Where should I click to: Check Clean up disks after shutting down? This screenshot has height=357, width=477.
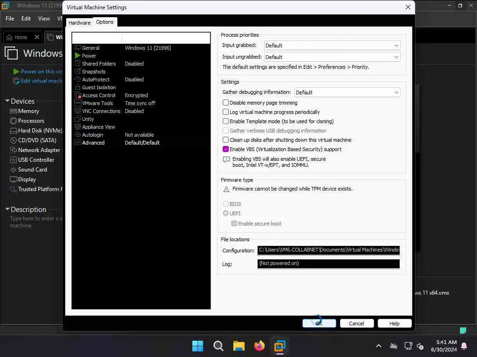(225, 139)
